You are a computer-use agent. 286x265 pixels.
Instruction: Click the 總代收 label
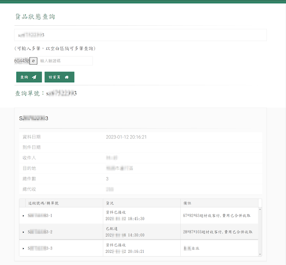tap(29, 189)
